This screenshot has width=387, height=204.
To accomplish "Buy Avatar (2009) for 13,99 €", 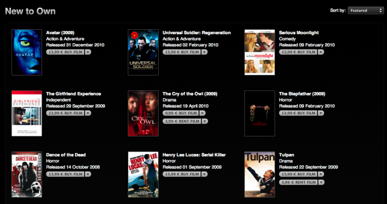I will tap(65, 52).
